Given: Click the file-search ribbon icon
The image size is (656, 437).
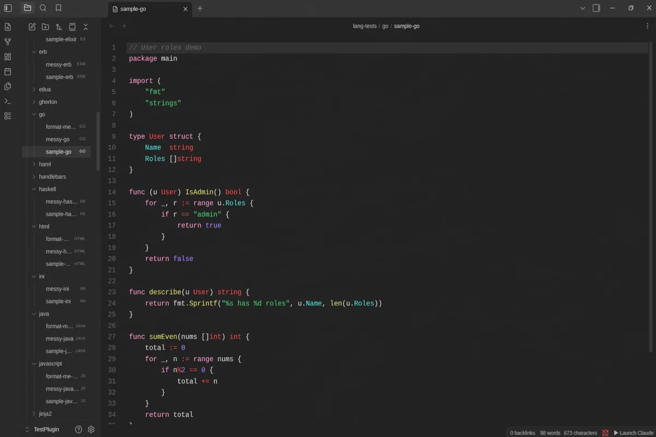Looking at the screenshot, I should 8,27.
